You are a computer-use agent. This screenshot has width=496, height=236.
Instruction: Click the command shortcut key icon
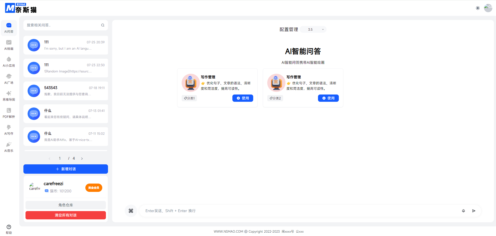point(131,211)
